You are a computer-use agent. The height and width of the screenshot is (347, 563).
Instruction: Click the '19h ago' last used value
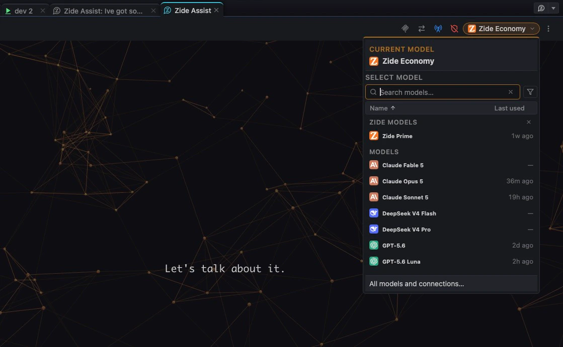pyautogui.click(x=521, y=197)
